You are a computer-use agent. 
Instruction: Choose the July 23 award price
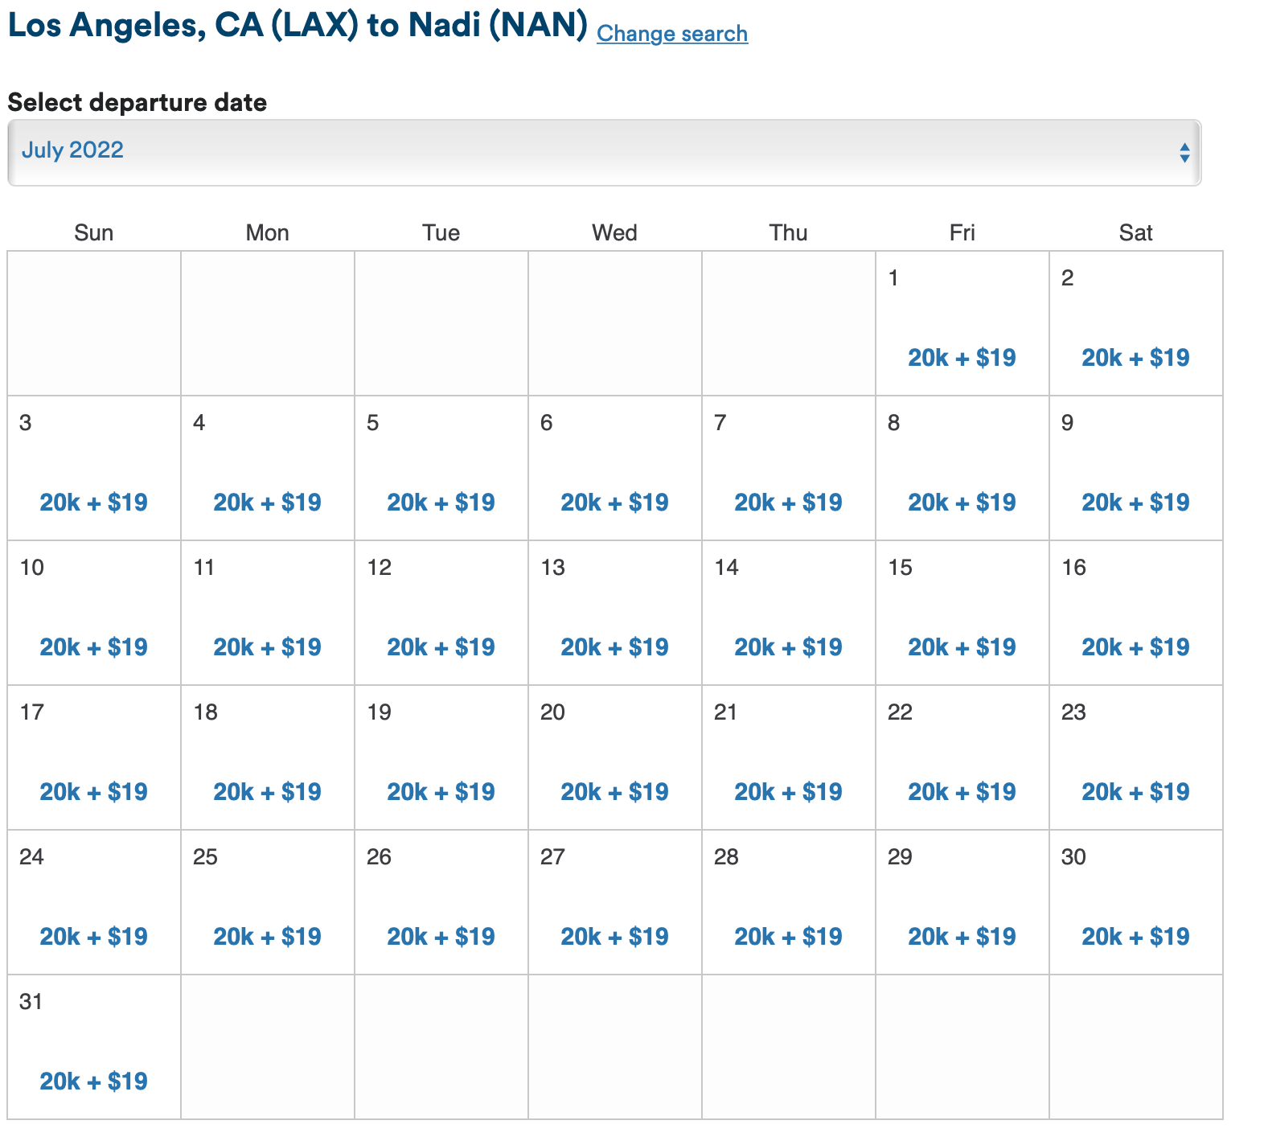(x=1135, y=792)
